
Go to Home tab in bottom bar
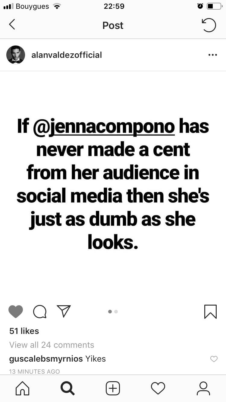click(23, 388)
